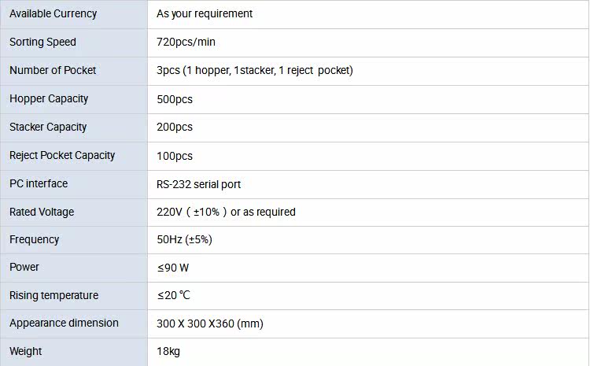
Task: Select the "220V (±10%) or as required" value
Action: point(226,212)
